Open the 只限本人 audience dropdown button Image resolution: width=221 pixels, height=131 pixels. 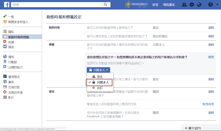click(98, 70)
